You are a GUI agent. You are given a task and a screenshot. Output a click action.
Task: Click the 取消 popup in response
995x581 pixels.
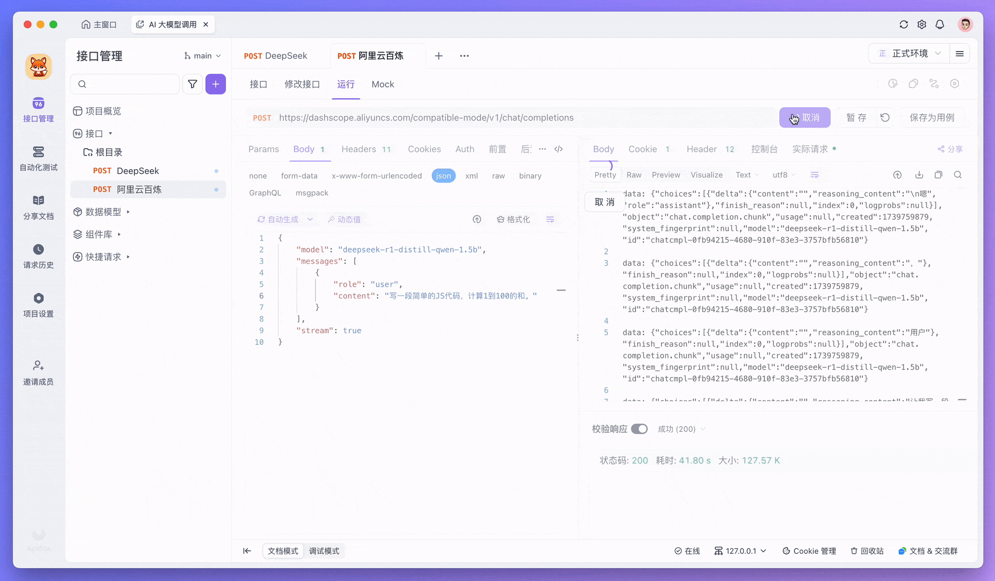[604, 202]
